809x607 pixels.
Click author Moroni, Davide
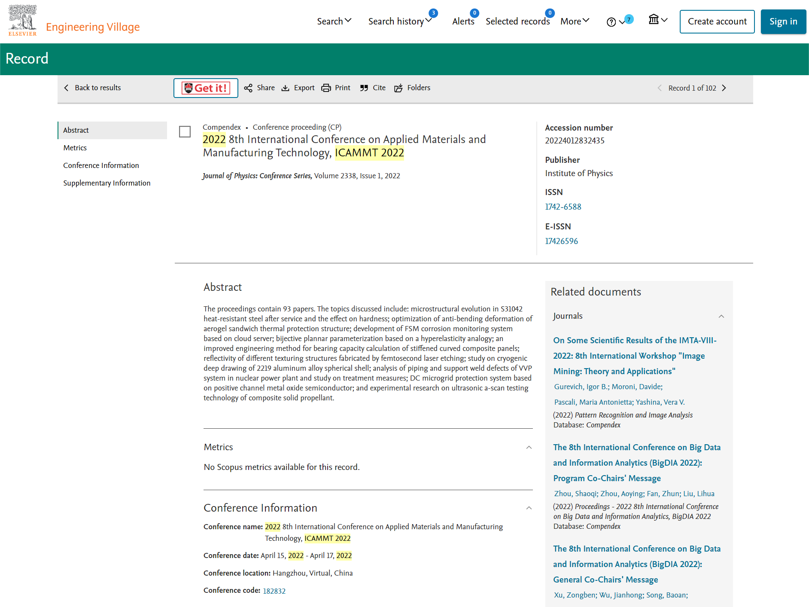pos(637,387)
